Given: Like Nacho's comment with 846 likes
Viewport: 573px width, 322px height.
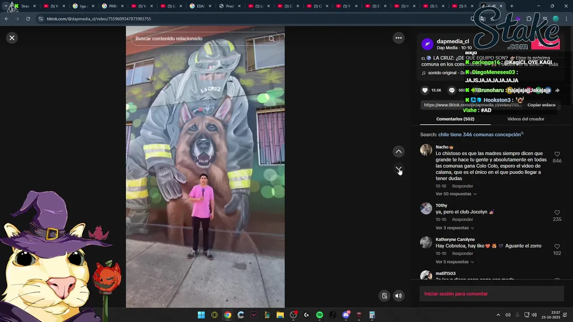Looking at the screenshot, I should tap(557, 154).
